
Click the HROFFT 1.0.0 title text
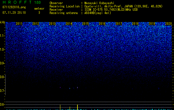(22, 2)
